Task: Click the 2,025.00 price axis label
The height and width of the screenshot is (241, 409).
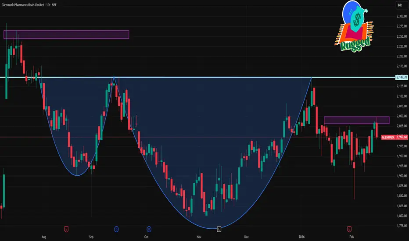Action: tap(402, 126)
